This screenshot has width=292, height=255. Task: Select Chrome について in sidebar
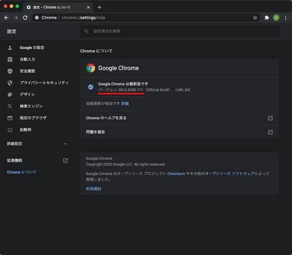click(x=21, y=172)
